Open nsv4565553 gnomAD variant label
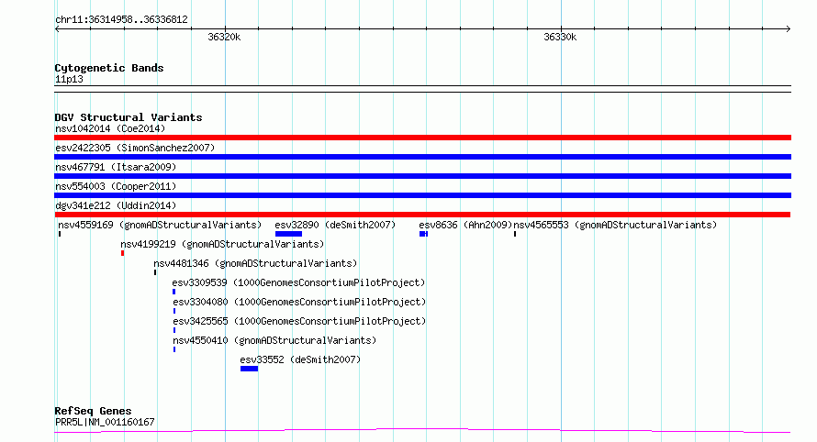 (x=615, y=225)
